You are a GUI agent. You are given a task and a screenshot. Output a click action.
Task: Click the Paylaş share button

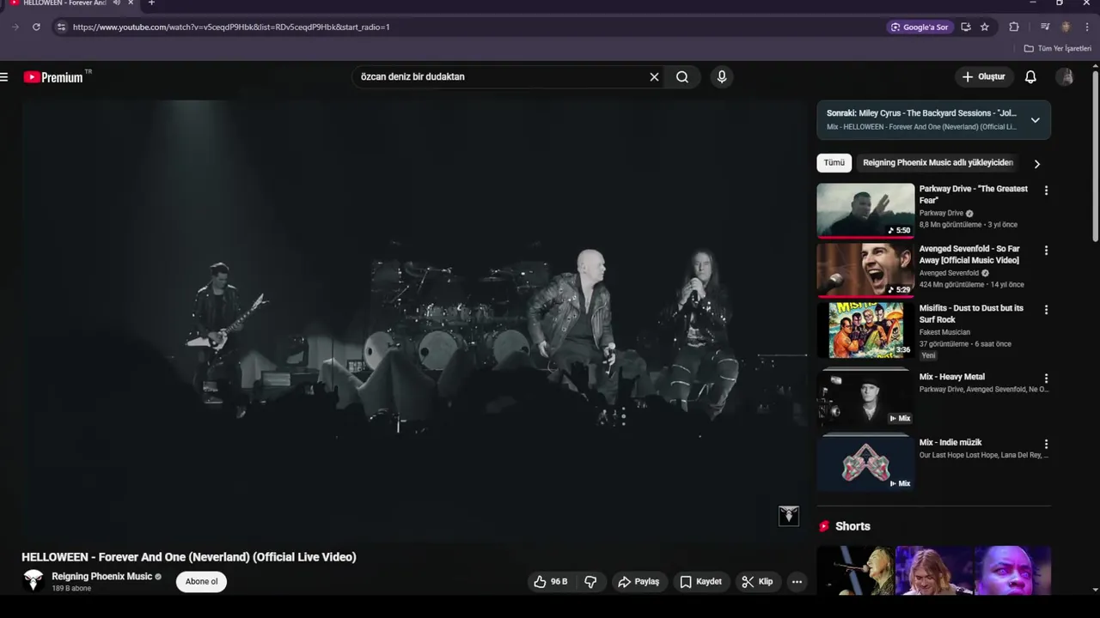point(639,581)
